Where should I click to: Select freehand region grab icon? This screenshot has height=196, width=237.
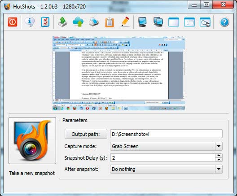205,22
